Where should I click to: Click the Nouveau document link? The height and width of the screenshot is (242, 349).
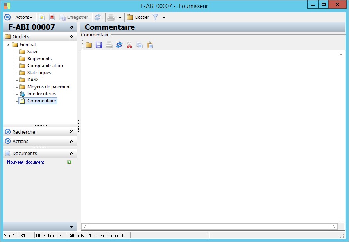[25, 162]
